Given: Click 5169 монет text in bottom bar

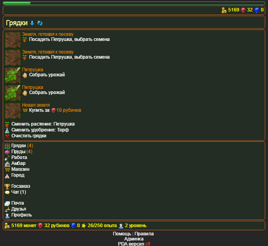Looking at the screenshot, I should point(24,226).
